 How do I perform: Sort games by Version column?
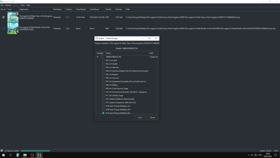click(x=70, y=9)
